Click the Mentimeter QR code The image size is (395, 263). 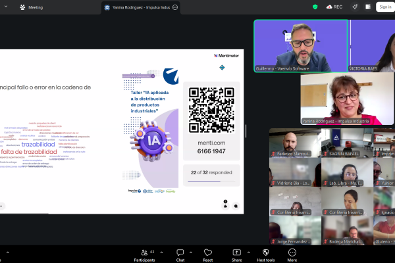[x=211, y=110]
